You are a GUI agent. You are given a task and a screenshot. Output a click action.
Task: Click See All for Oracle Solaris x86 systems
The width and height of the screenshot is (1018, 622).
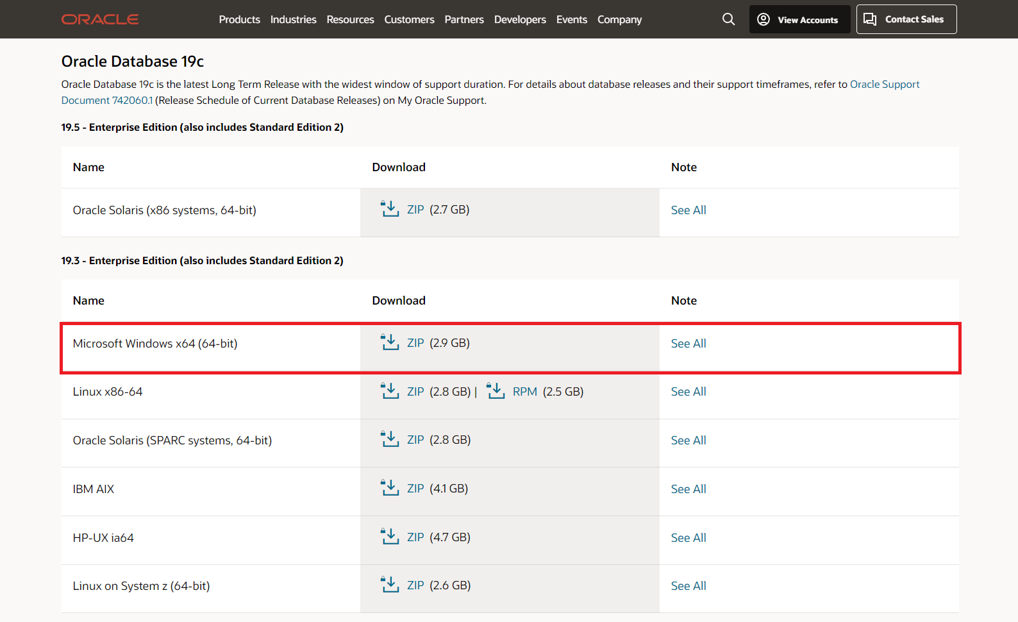click(688, 210)
